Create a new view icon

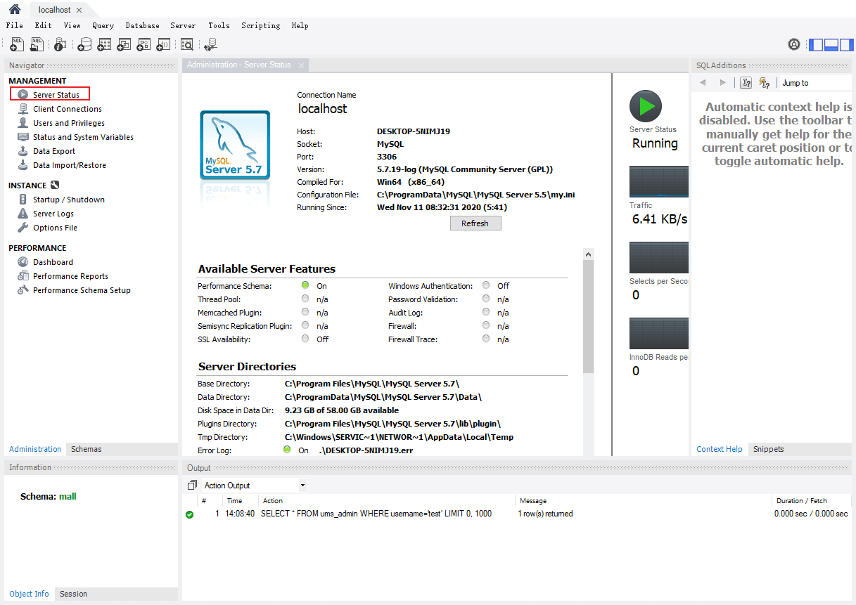pyautogui.click(x=124, y=45)
